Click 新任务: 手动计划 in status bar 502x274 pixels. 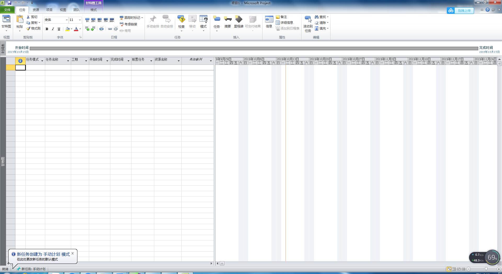point(31,269)
